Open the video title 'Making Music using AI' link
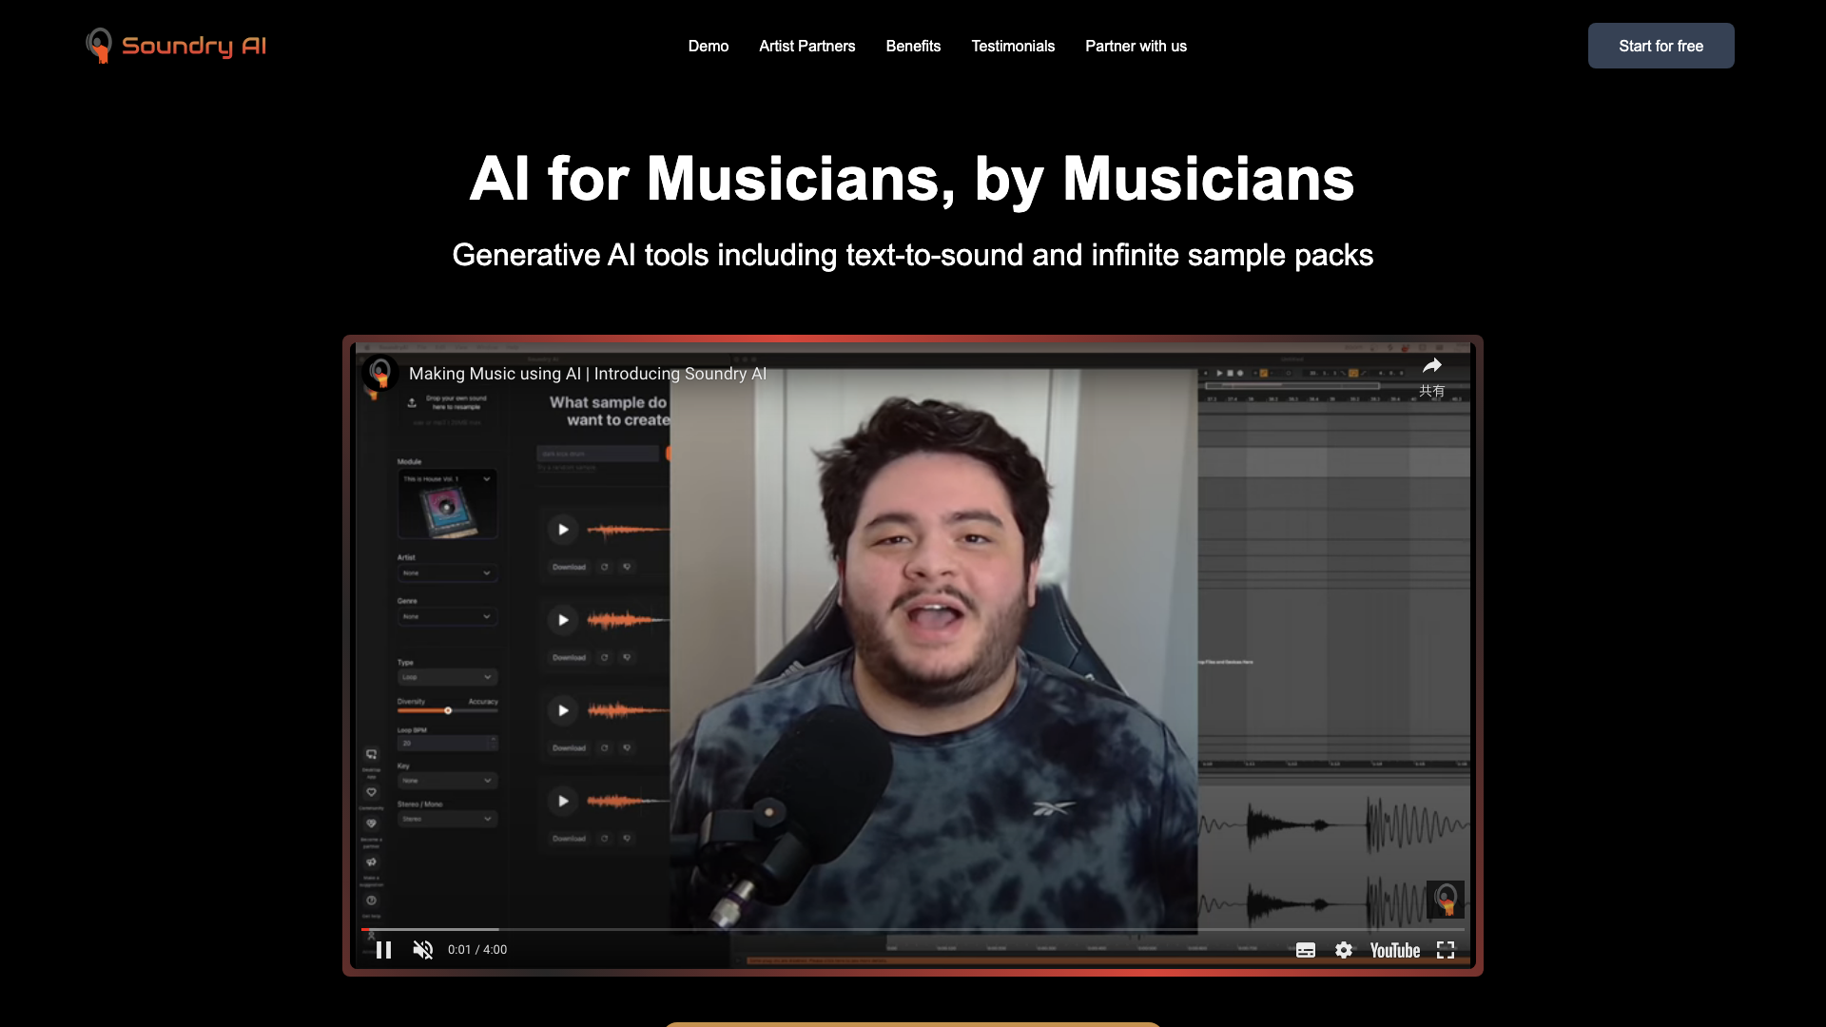The width and height of the screenshot is (1826, 1027). 588,374
